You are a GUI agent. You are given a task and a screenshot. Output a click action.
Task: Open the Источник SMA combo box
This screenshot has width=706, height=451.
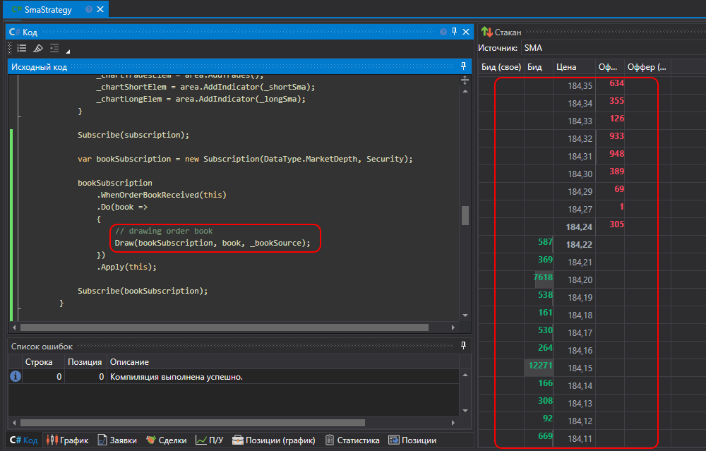click(x=612, y=48)
